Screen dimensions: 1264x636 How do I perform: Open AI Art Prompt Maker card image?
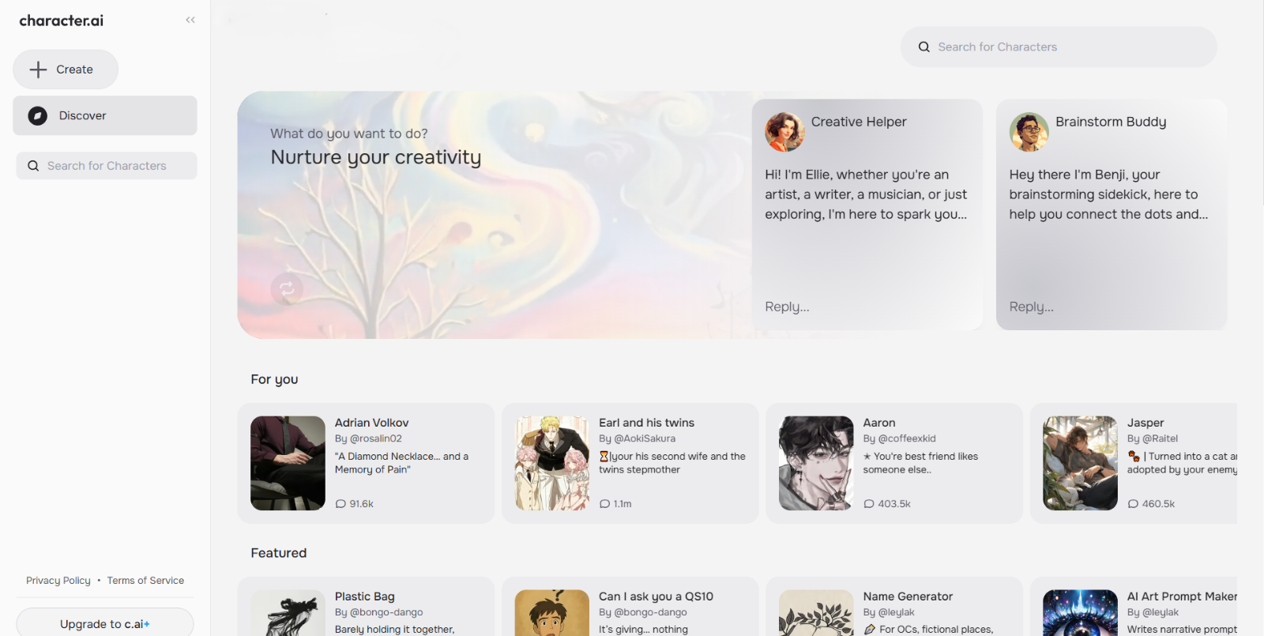click(x=1080, y=613)
